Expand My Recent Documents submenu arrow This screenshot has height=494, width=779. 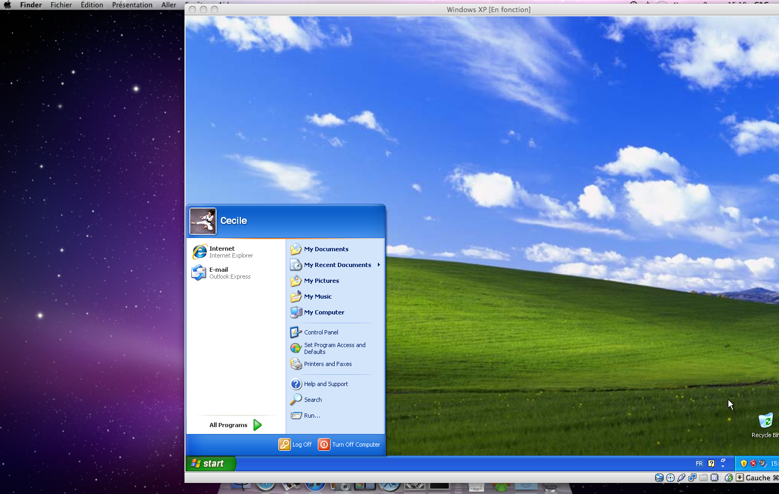pyautogui.click(x=378, y=265)
